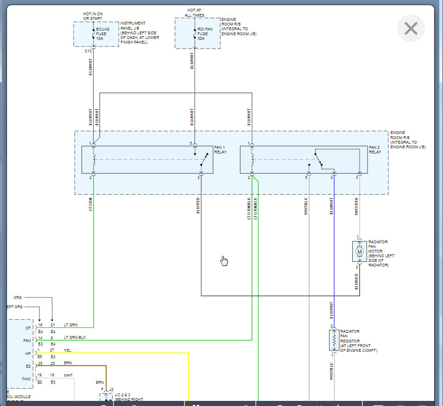This screenshot has height=406, width=443.
Task: Click the Fan 1 relay coil symbol
Action: [94, 159]
